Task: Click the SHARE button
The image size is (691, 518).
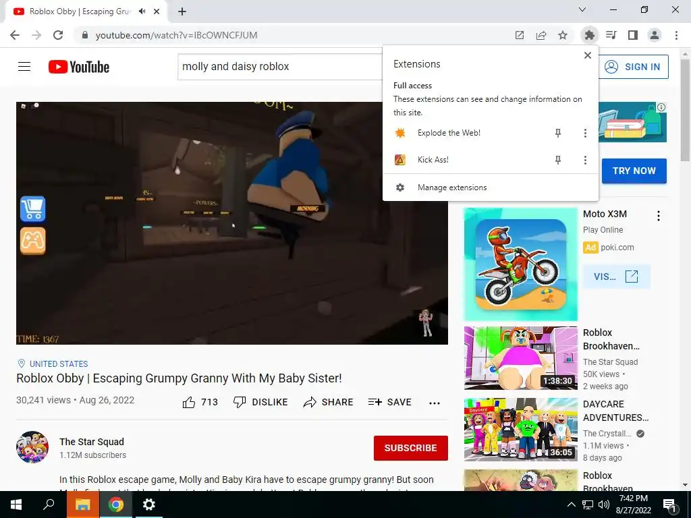Action: (329, 402)
